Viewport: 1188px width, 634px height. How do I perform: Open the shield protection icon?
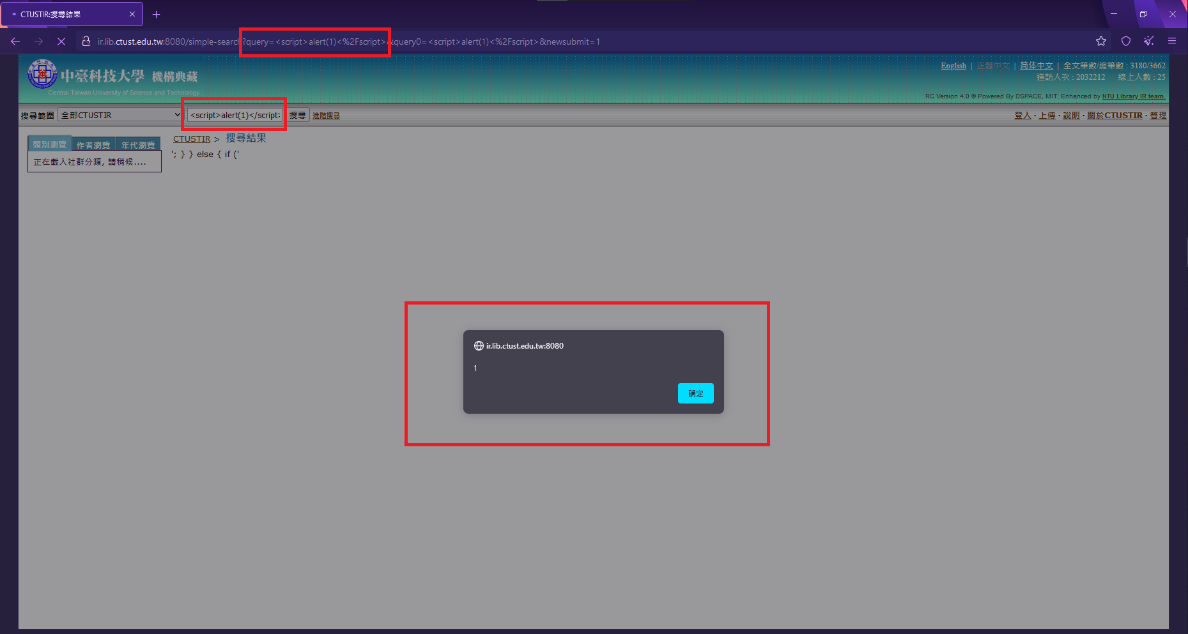coord(1126,42)
